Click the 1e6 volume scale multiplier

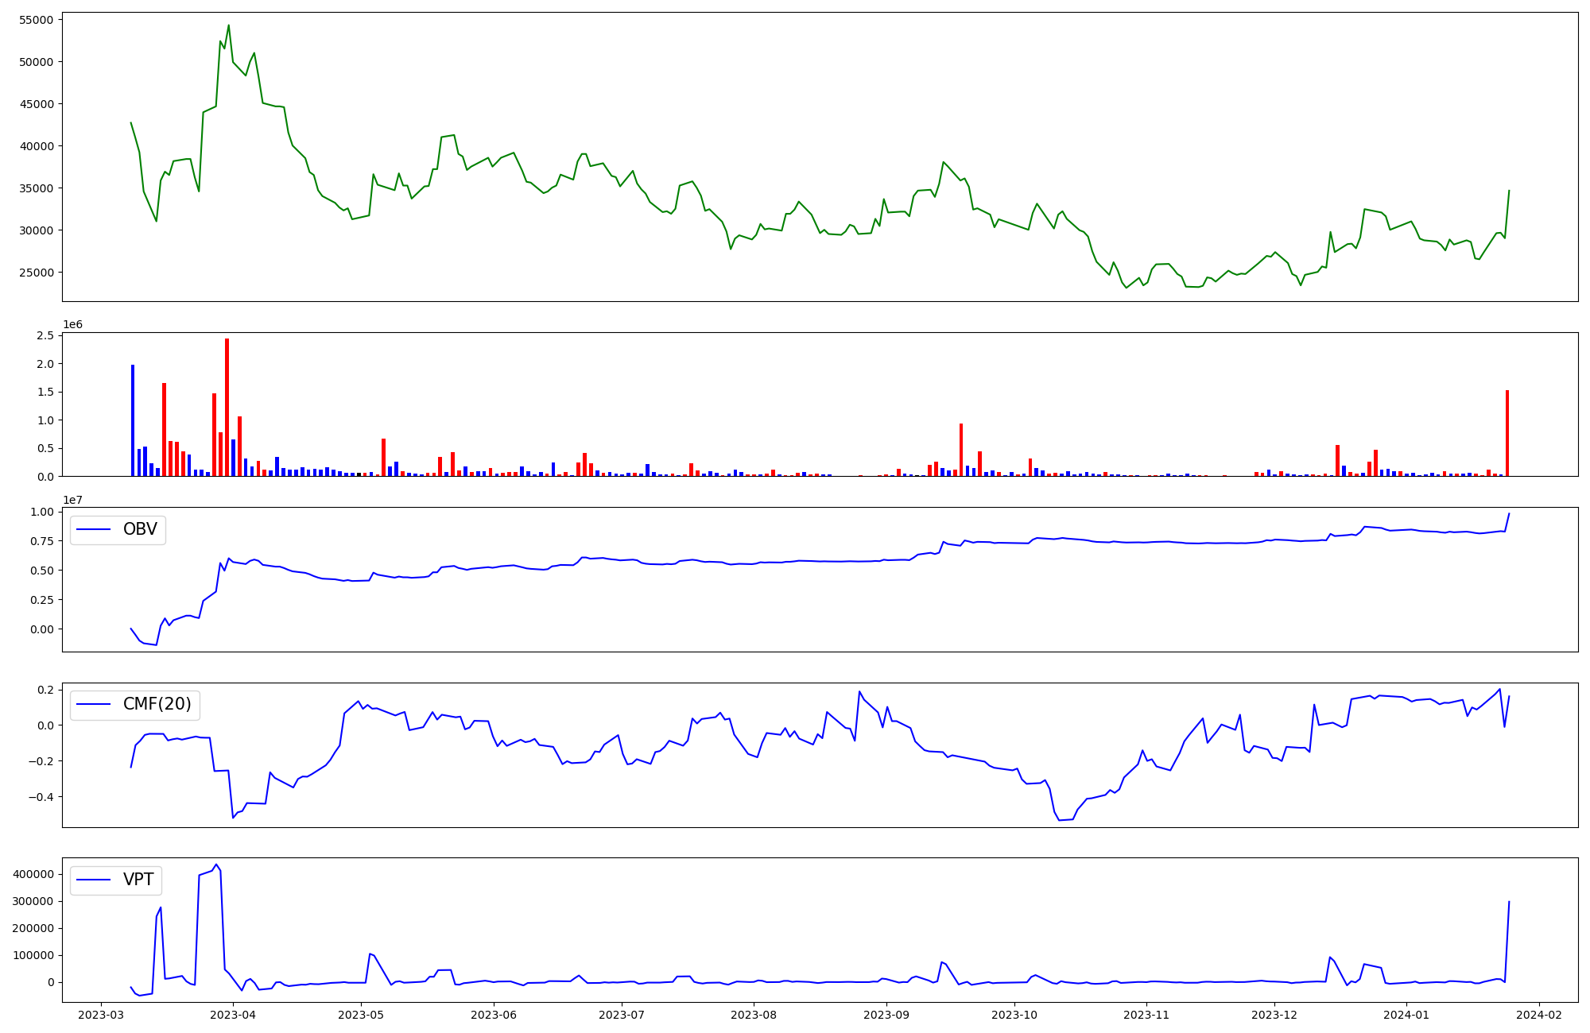point(72,325)
